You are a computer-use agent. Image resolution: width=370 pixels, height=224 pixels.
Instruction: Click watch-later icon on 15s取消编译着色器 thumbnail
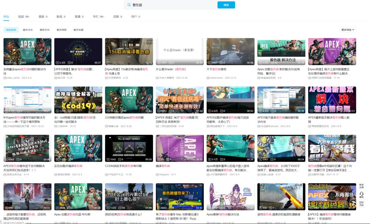[x=149, y=42]
